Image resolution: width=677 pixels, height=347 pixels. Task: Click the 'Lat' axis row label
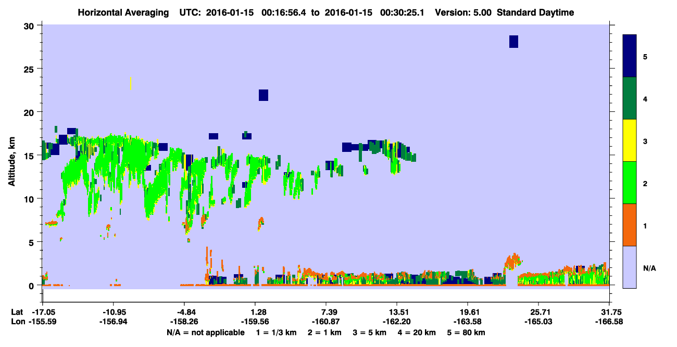(17, 312)
